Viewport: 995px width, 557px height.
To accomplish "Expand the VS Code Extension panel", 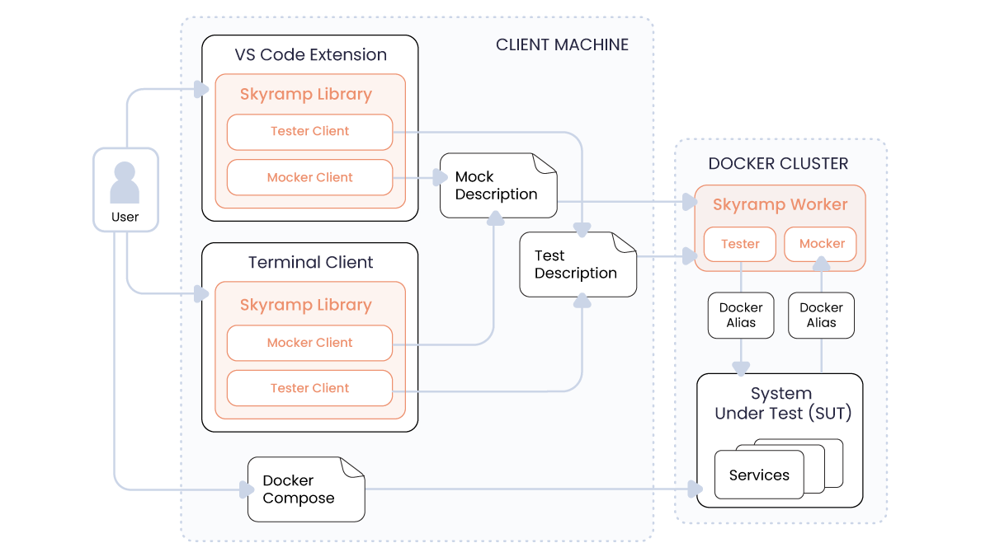I will click(x=309, y=54).
